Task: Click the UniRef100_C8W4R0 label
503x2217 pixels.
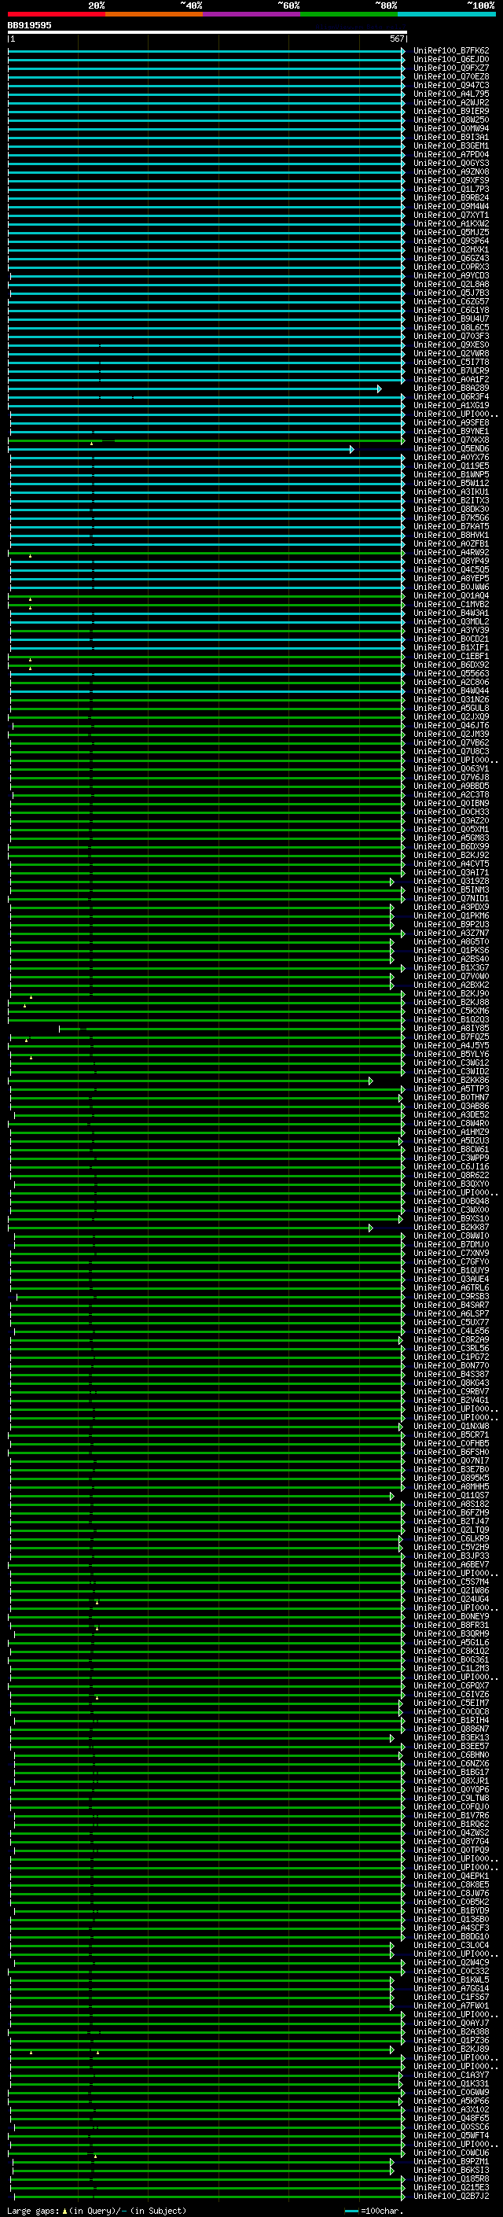Action: coord(450,1123)
